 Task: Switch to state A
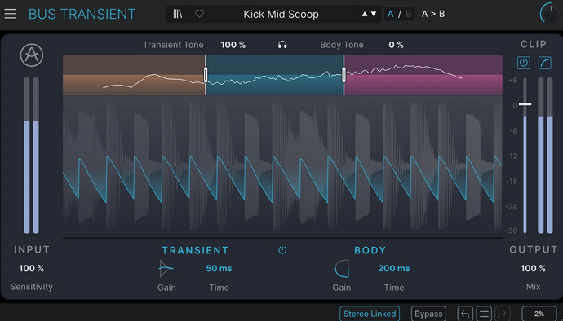390,14
